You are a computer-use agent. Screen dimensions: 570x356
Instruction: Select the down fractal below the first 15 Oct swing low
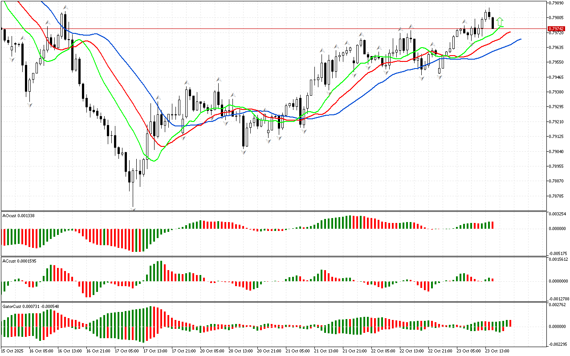click(12, 59)
